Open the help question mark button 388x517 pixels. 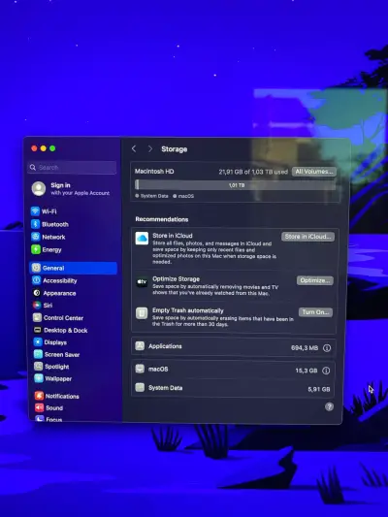[329, 406]
